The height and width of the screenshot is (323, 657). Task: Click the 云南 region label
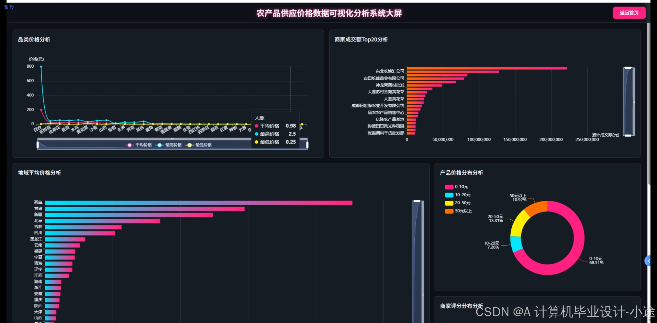[x=38, y=245]
